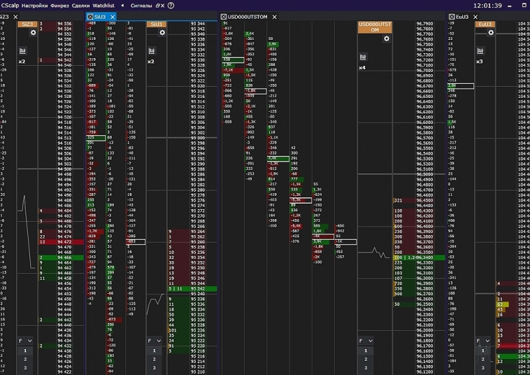Click the Сигналы button
The width and height of the screenshot is (530, 375).
pyautogui.click(x=141, y=5)
